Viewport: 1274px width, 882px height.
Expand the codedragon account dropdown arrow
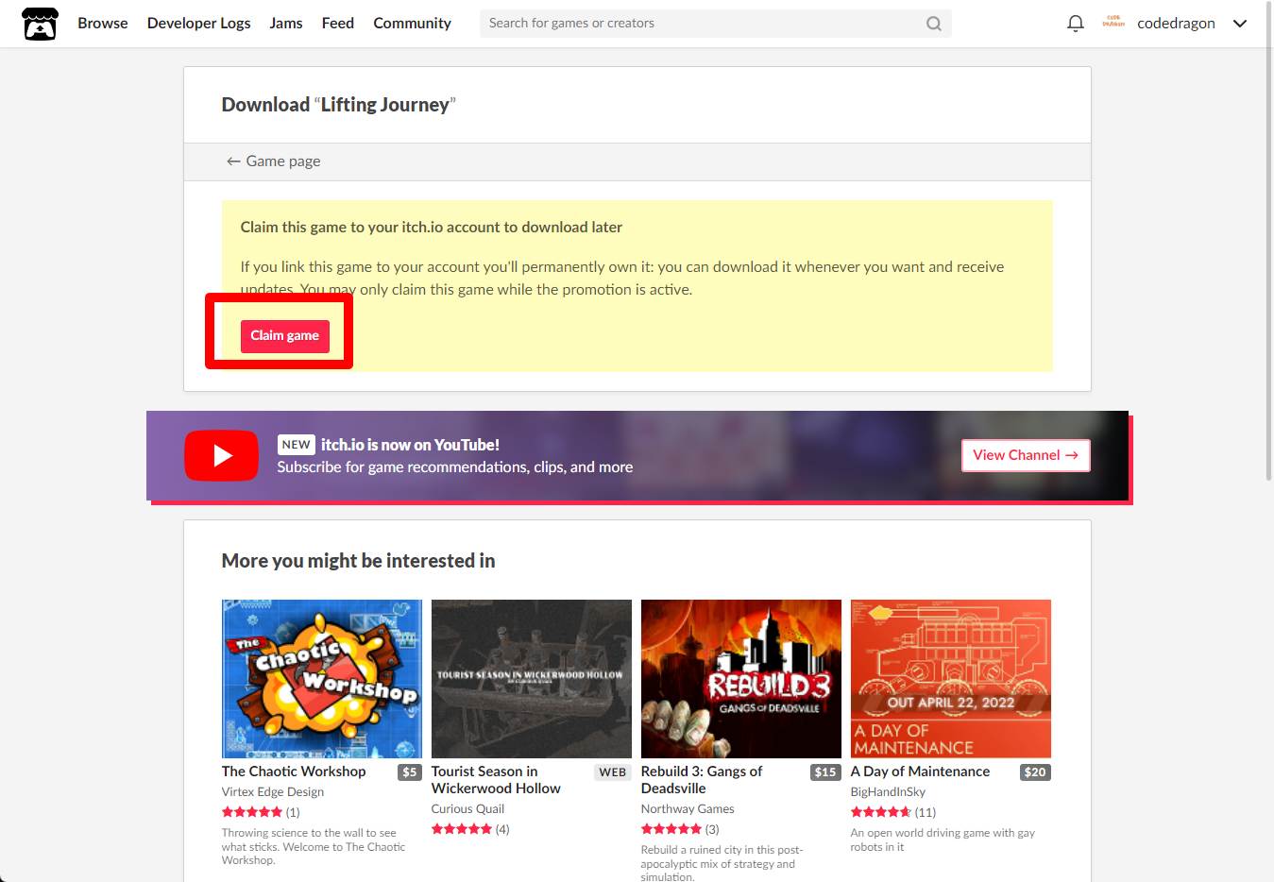pos(1240,24)
